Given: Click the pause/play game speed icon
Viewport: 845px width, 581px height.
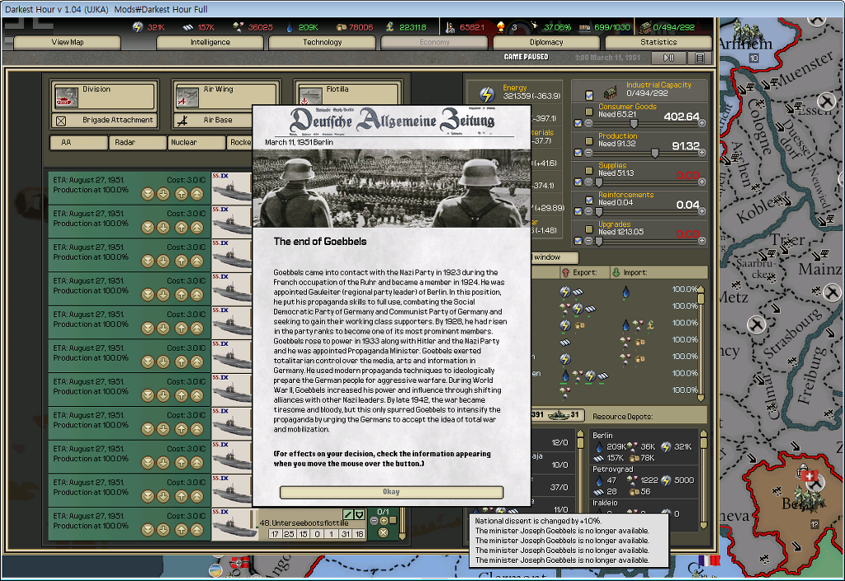Looking at the screenshot, I should [x=668, y=58].
